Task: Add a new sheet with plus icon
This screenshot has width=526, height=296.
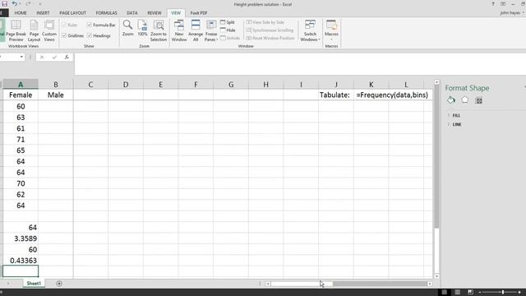Action: pos(59,284)
